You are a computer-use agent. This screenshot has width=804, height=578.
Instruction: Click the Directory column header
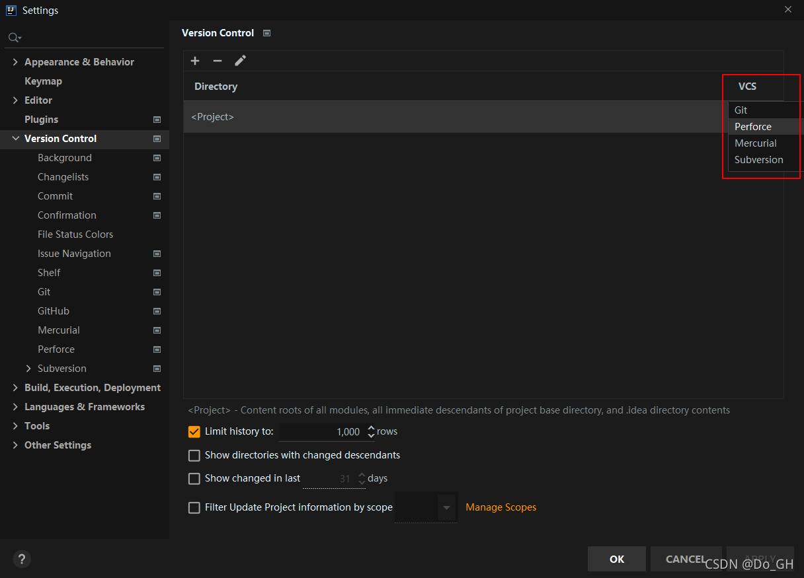(216, 87)
